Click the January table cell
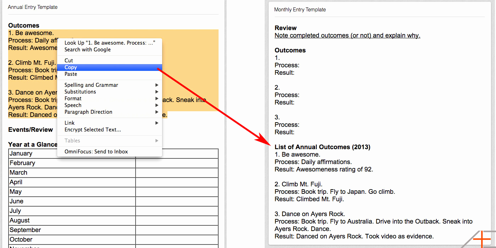This screenshot has width=496, height=248. coord(72,153)
